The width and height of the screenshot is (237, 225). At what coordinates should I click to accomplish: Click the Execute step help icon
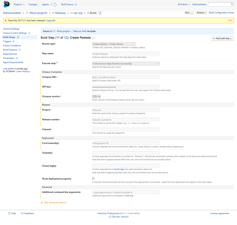tap(57, 63)
